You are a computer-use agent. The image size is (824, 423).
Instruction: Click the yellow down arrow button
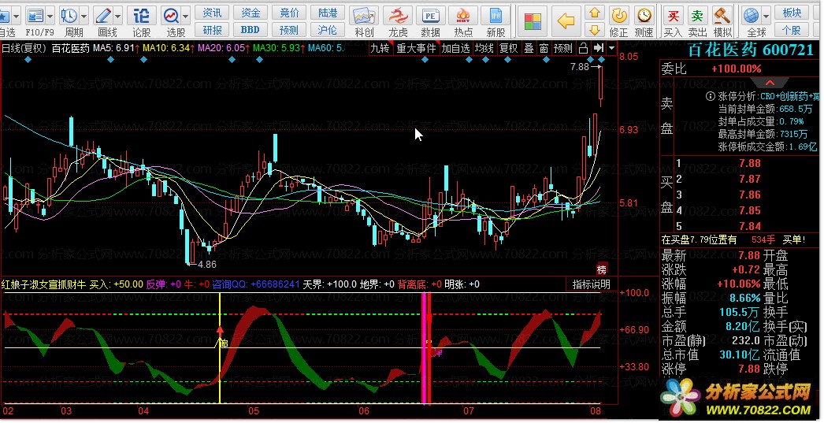pos(595,29)
